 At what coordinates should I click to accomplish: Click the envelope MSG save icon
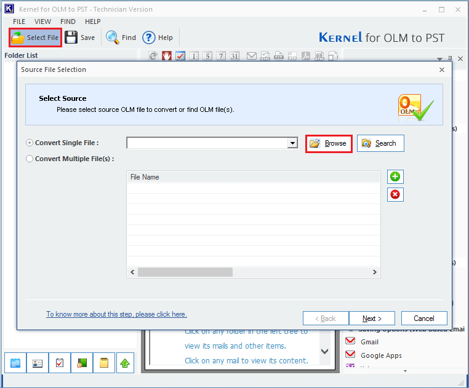252,56
